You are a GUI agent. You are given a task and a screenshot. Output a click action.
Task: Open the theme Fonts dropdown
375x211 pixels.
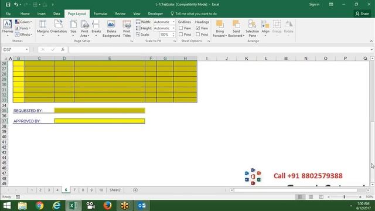(23, 28)
